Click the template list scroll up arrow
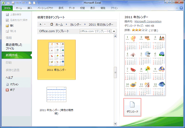 (116, 36)
